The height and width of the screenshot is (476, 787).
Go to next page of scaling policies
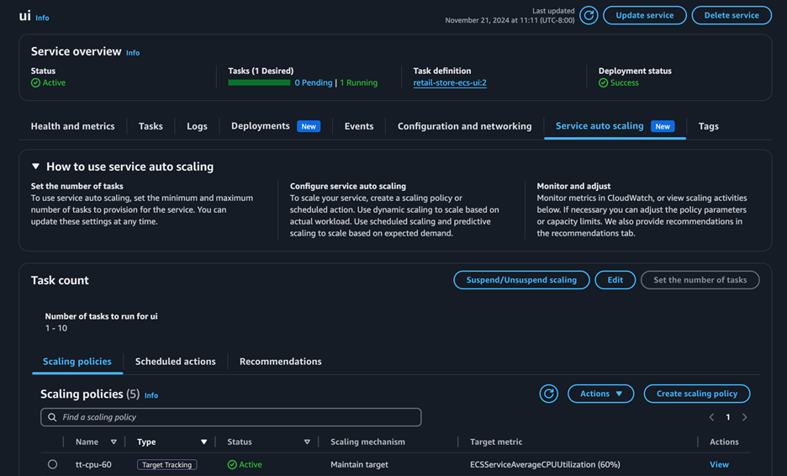[x=745, y=417]
